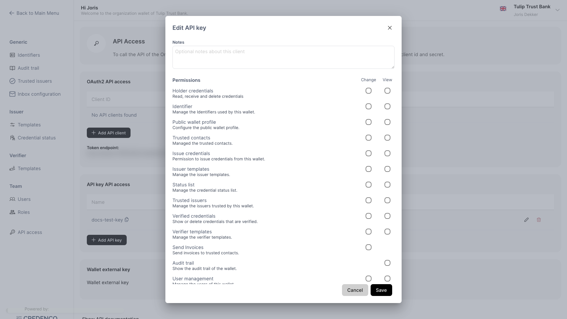Focus the Notes text field

point(283,57)
